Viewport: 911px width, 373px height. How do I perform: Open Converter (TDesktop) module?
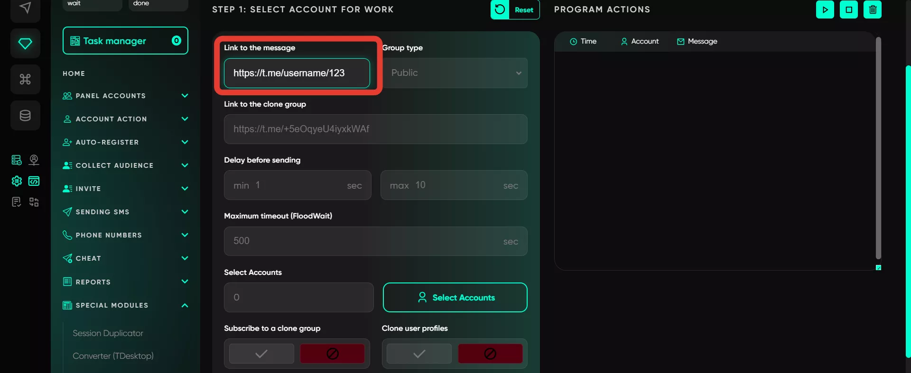click(x=113, y=356)
